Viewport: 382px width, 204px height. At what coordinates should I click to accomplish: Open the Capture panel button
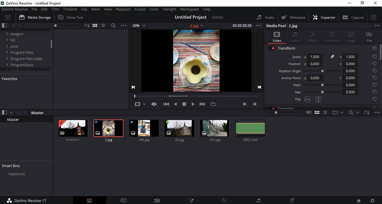353,17
